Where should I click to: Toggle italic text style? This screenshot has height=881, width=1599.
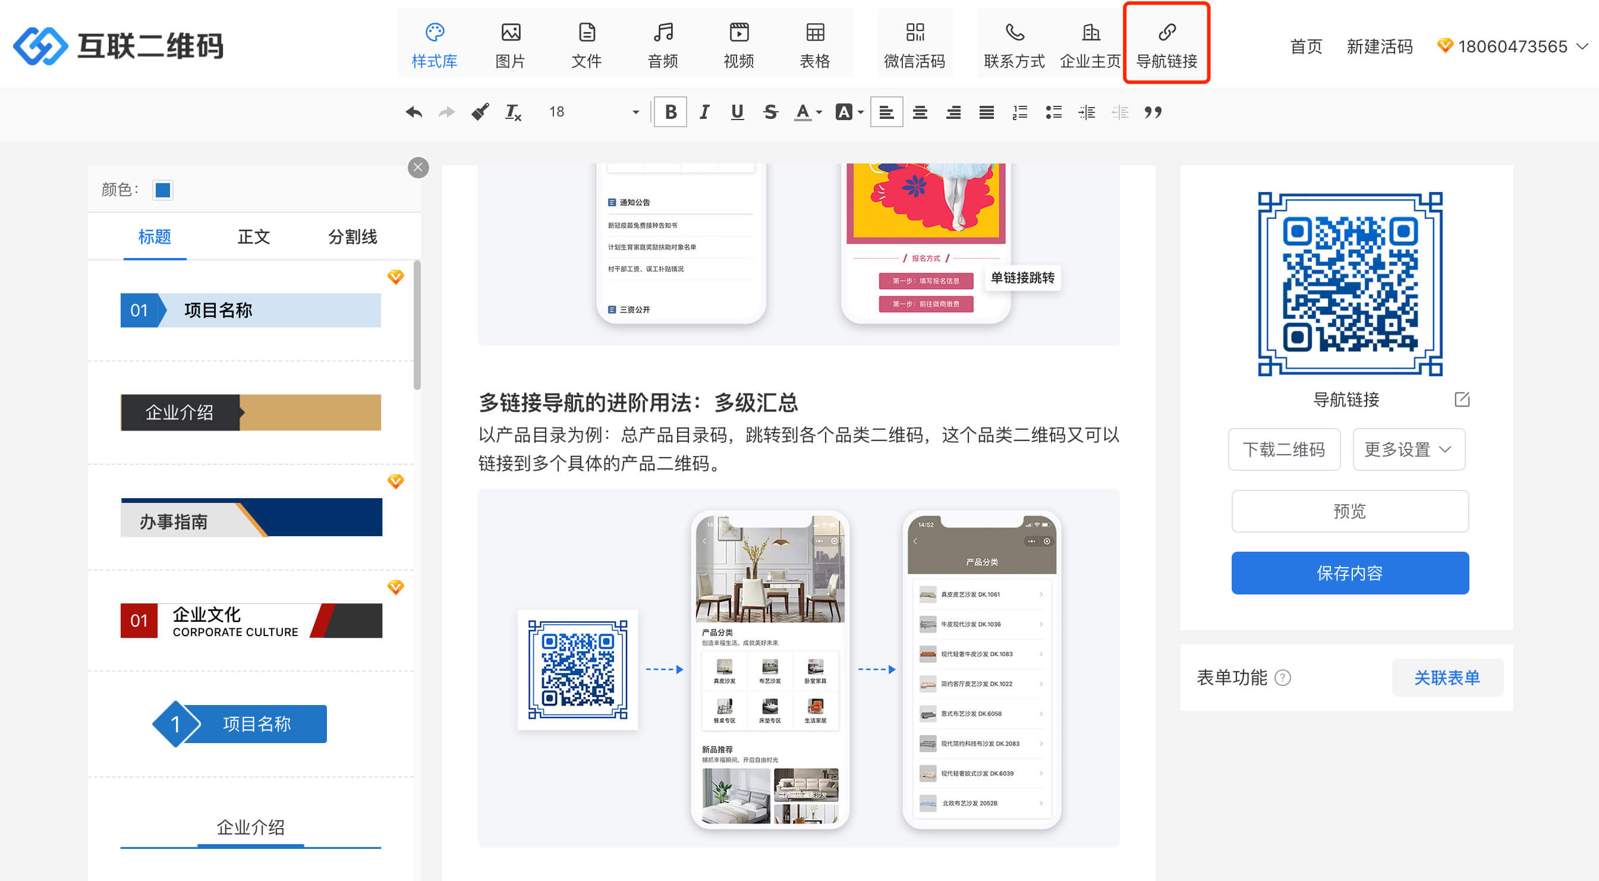click(704, 112)
